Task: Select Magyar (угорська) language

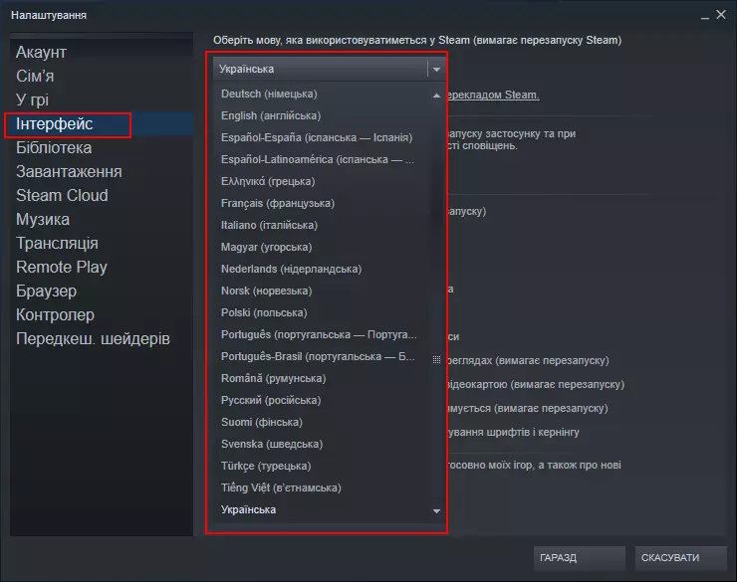Action: pyautogui.click(x=267, y=248)
